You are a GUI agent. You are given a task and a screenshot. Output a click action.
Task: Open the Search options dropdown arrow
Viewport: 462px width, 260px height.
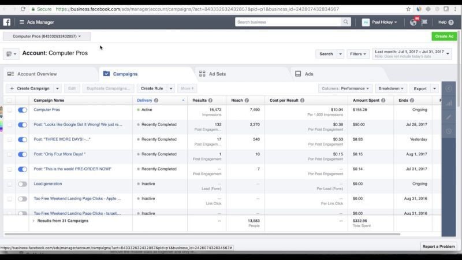tap(340, 54)
